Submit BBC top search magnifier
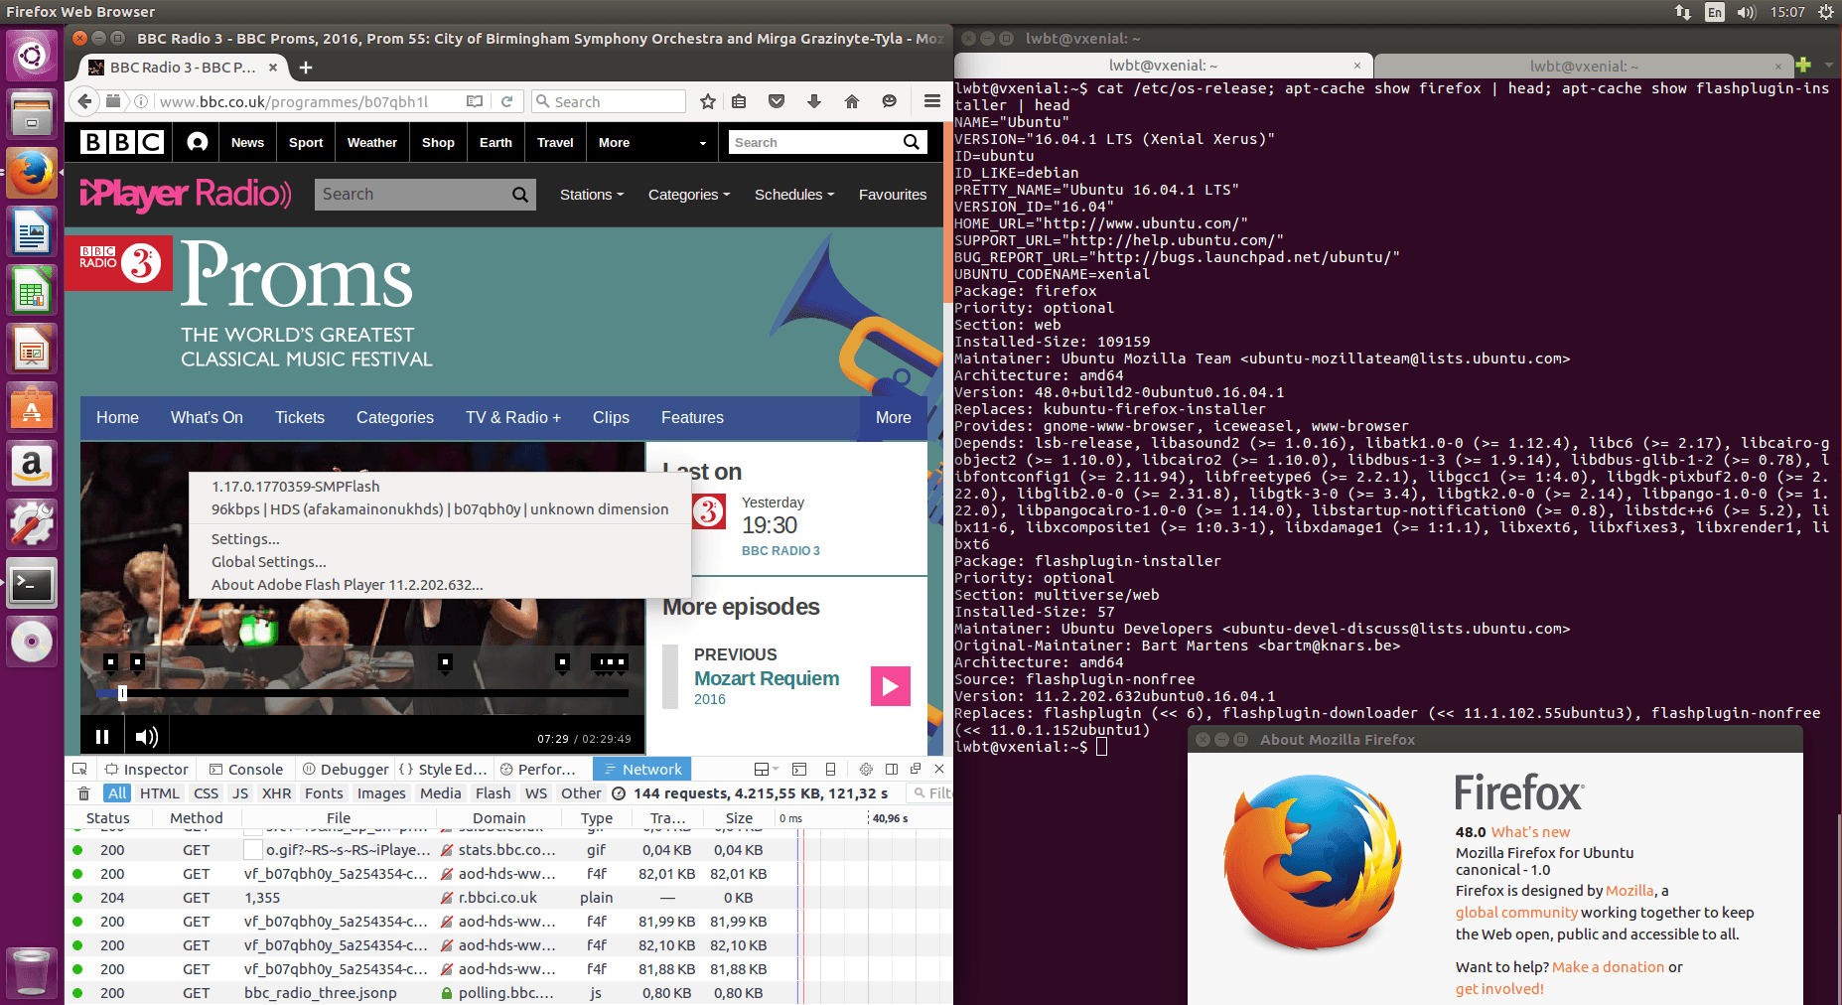 coord(911,142)
